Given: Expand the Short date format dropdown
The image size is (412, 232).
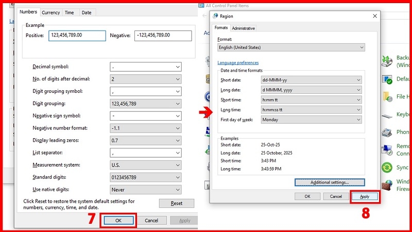Looking at the screenshot, I should pos(312,80).
